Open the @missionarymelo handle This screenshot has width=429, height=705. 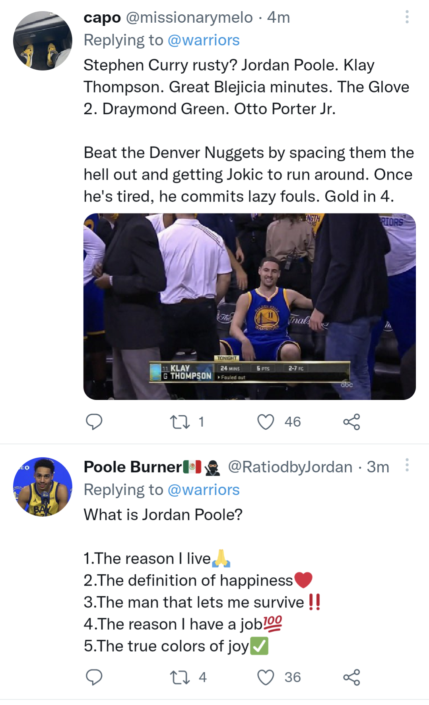point(189,18)
